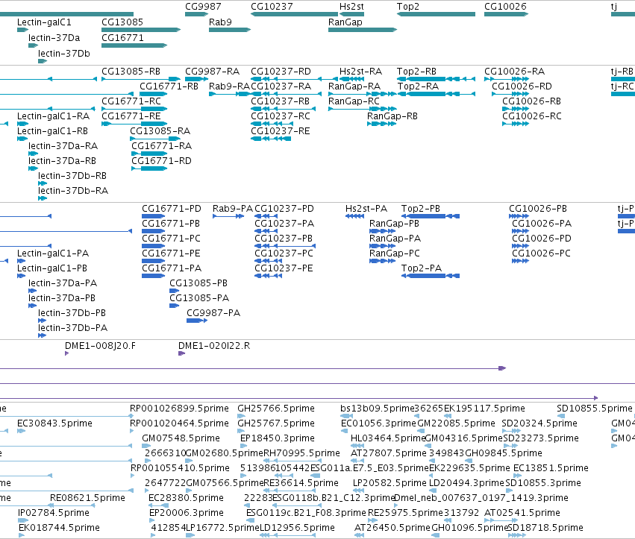Viewport: 635px width, 539px height.
Task: Click the Top2 gene label
Action: (x=408, y=7)
